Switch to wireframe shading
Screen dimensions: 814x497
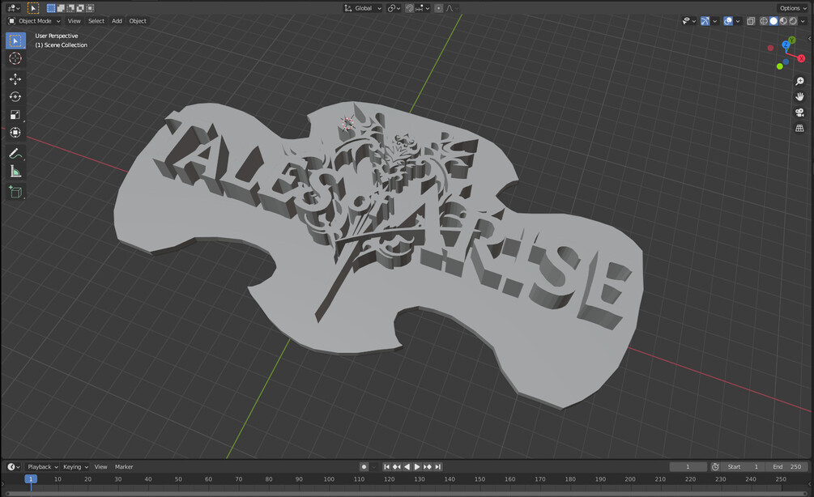(764, 21)
